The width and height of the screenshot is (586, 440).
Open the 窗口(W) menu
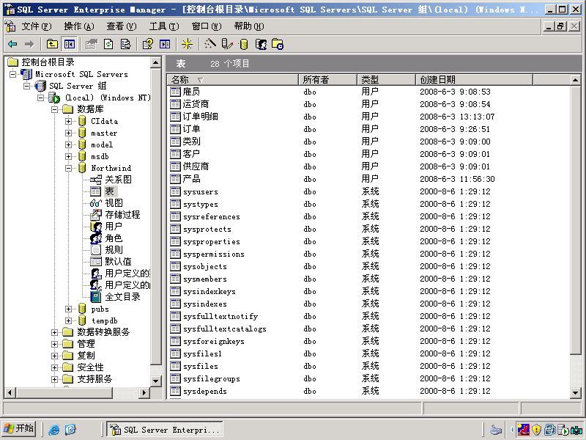click(x=207, y=26)
